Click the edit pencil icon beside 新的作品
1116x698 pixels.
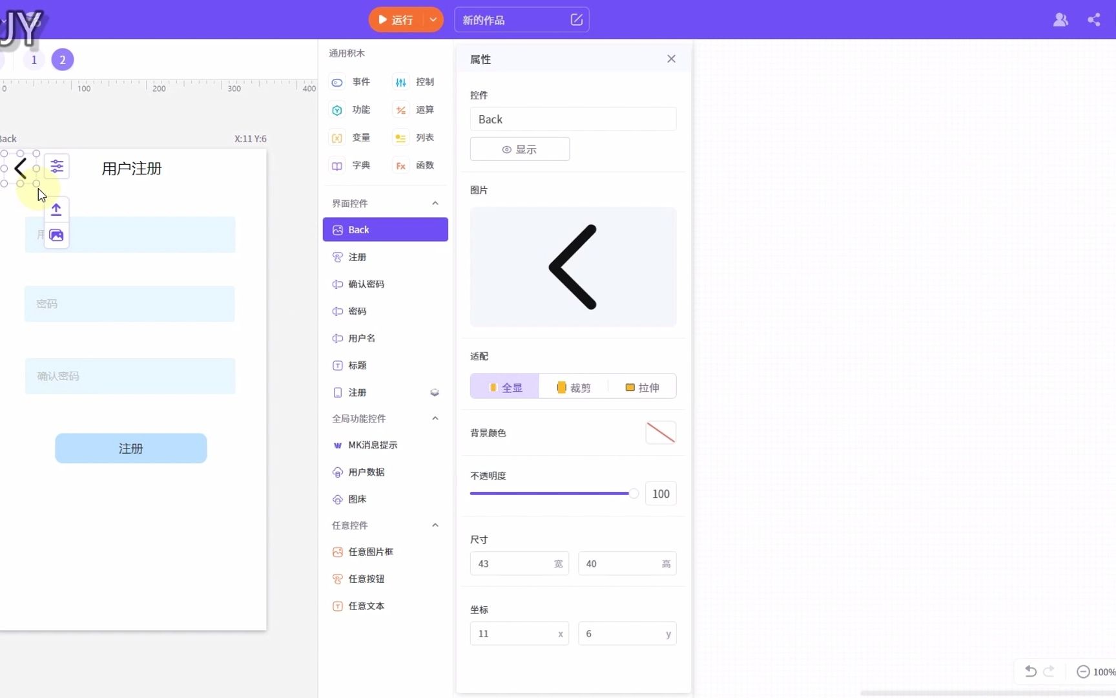coord(577,20)
